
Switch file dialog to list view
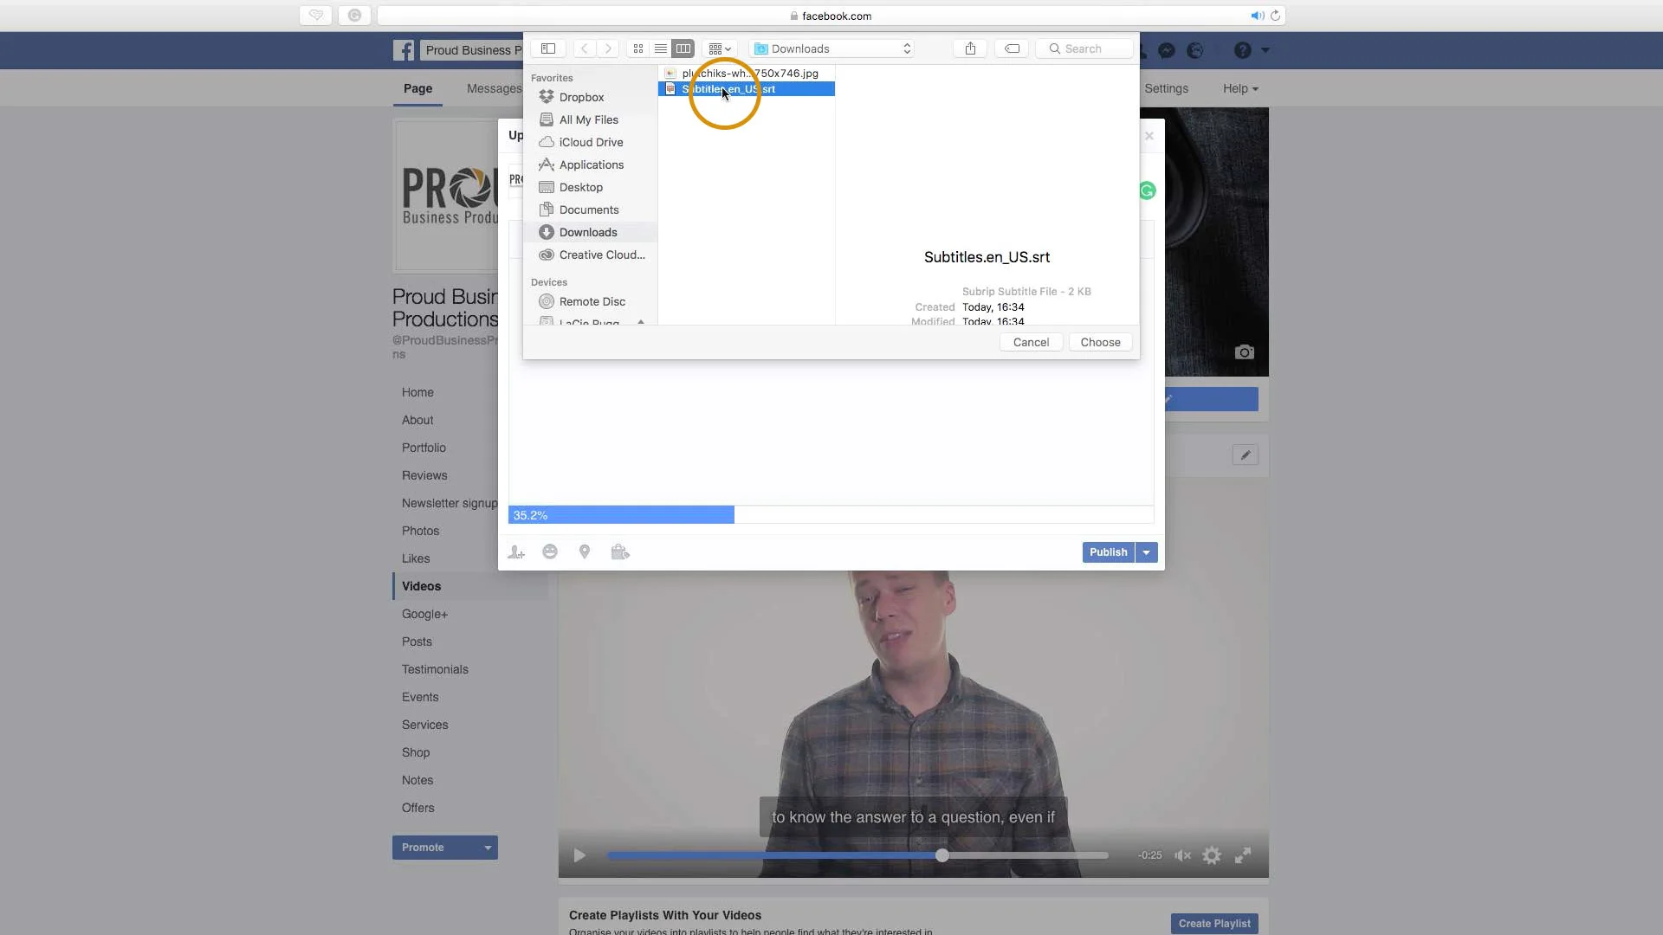pyautogui.click(x=661, y=48)
